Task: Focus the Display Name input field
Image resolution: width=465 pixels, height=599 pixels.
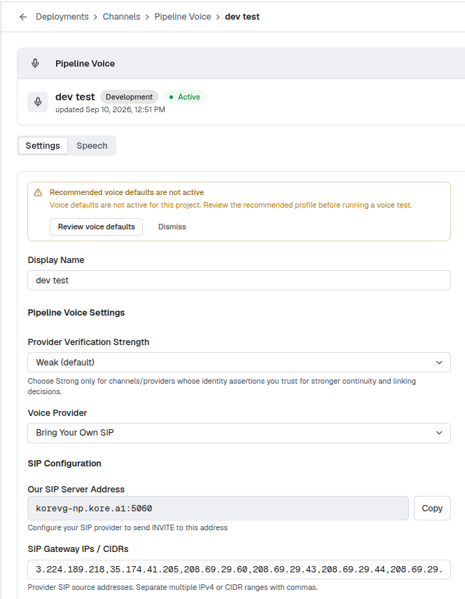Action: click(240, 281)
